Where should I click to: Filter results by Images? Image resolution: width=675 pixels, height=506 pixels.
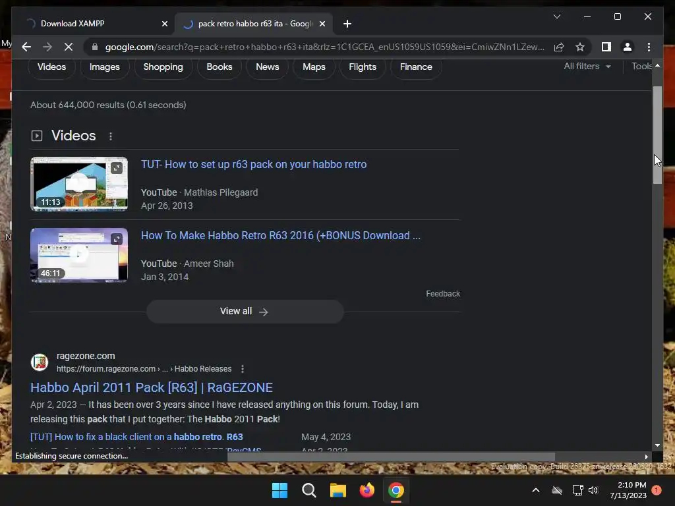click(105, 67)
